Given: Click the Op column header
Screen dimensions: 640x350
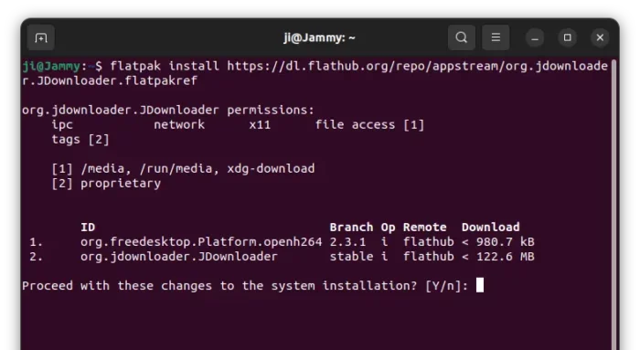Looking at the screenshot, I should [x=389, y=228].
